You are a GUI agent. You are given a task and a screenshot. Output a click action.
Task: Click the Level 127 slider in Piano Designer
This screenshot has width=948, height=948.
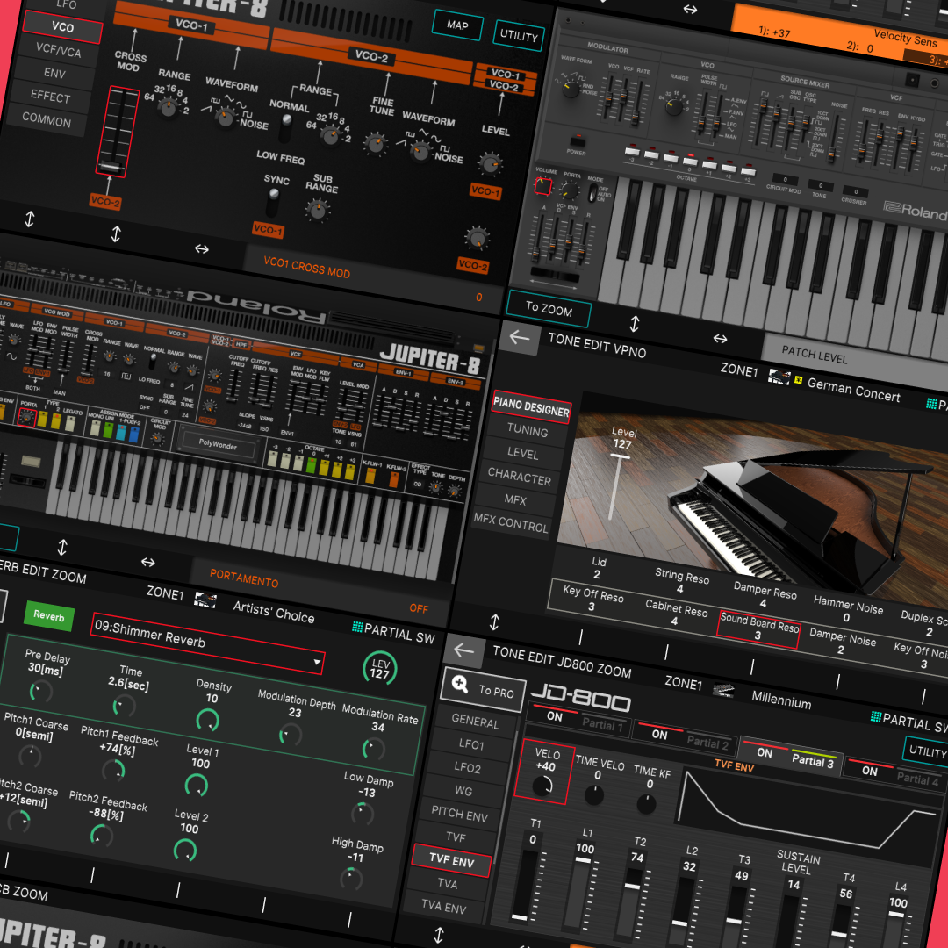pyautogui.click(x=617, y=487)
